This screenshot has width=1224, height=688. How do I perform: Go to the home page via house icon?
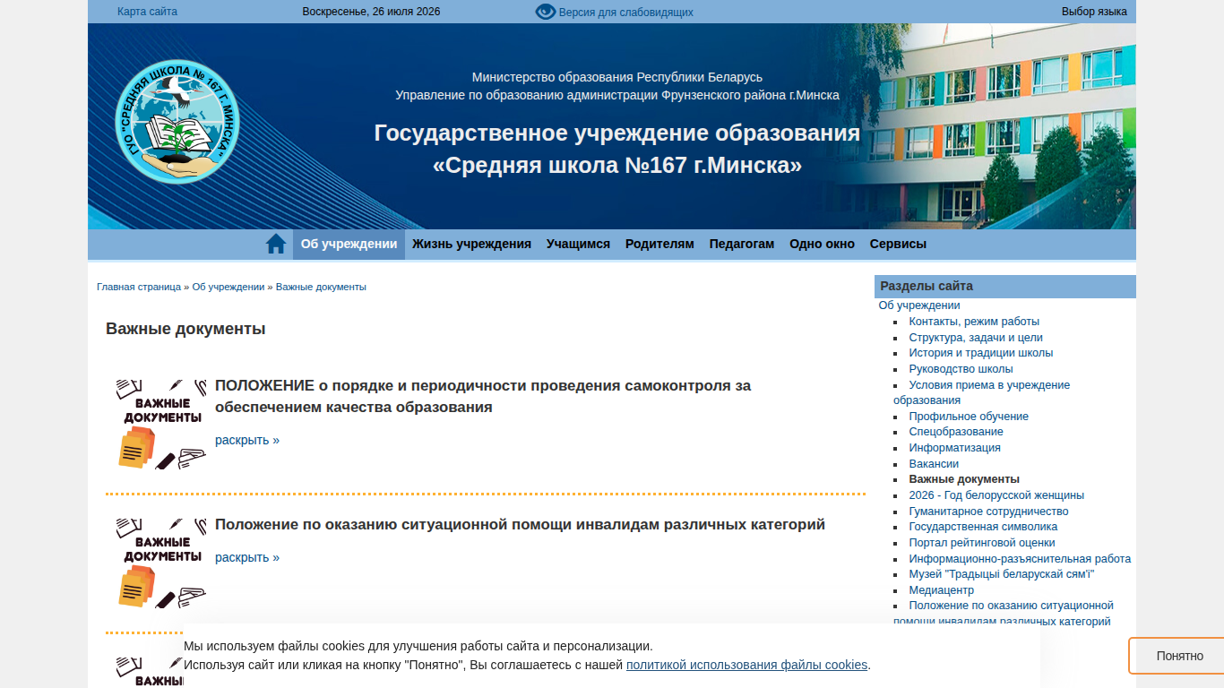pyautogui.click(x=276, y=244)
